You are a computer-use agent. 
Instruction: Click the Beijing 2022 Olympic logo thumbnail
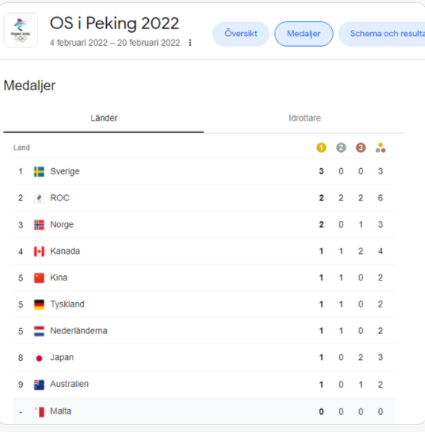[x=21, y=31]
